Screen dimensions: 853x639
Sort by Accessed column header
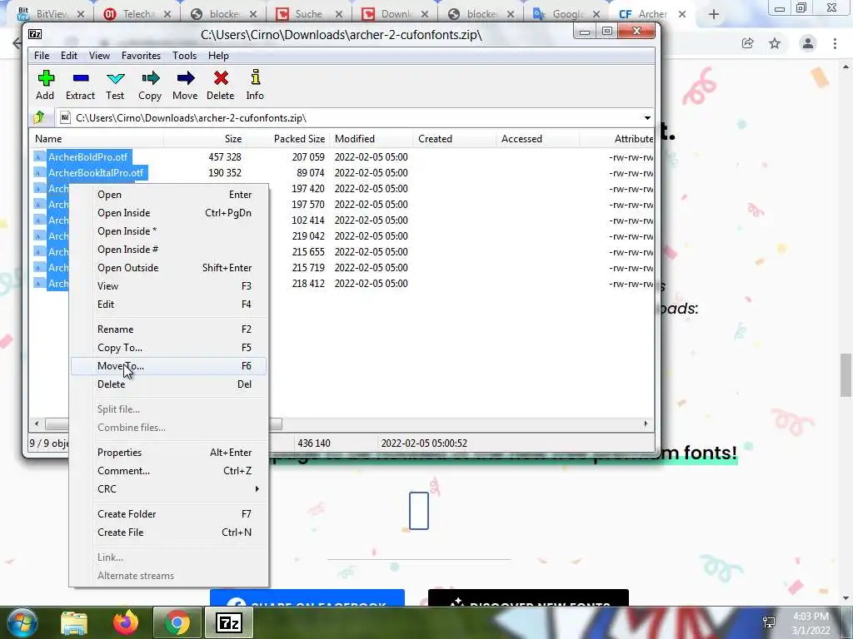(x=537, y=139)
